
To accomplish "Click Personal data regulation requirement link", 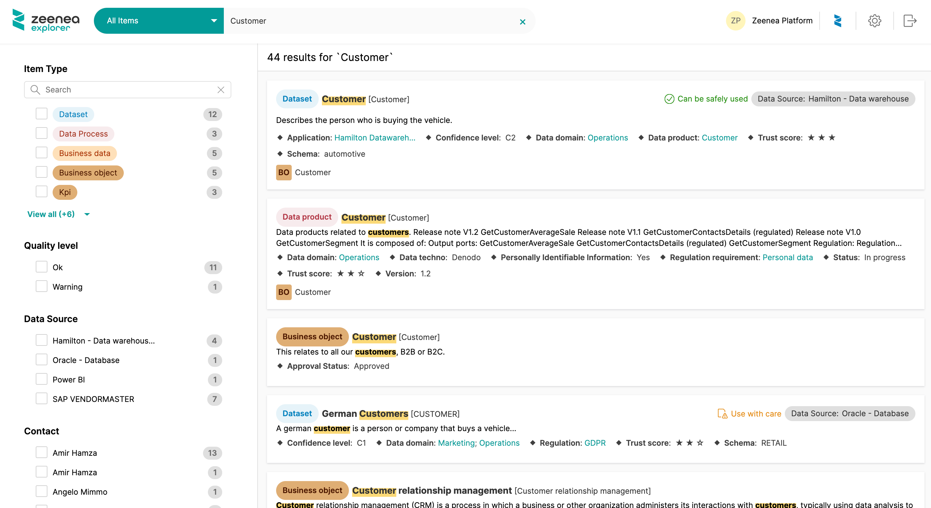I will (x=787, y=258).
